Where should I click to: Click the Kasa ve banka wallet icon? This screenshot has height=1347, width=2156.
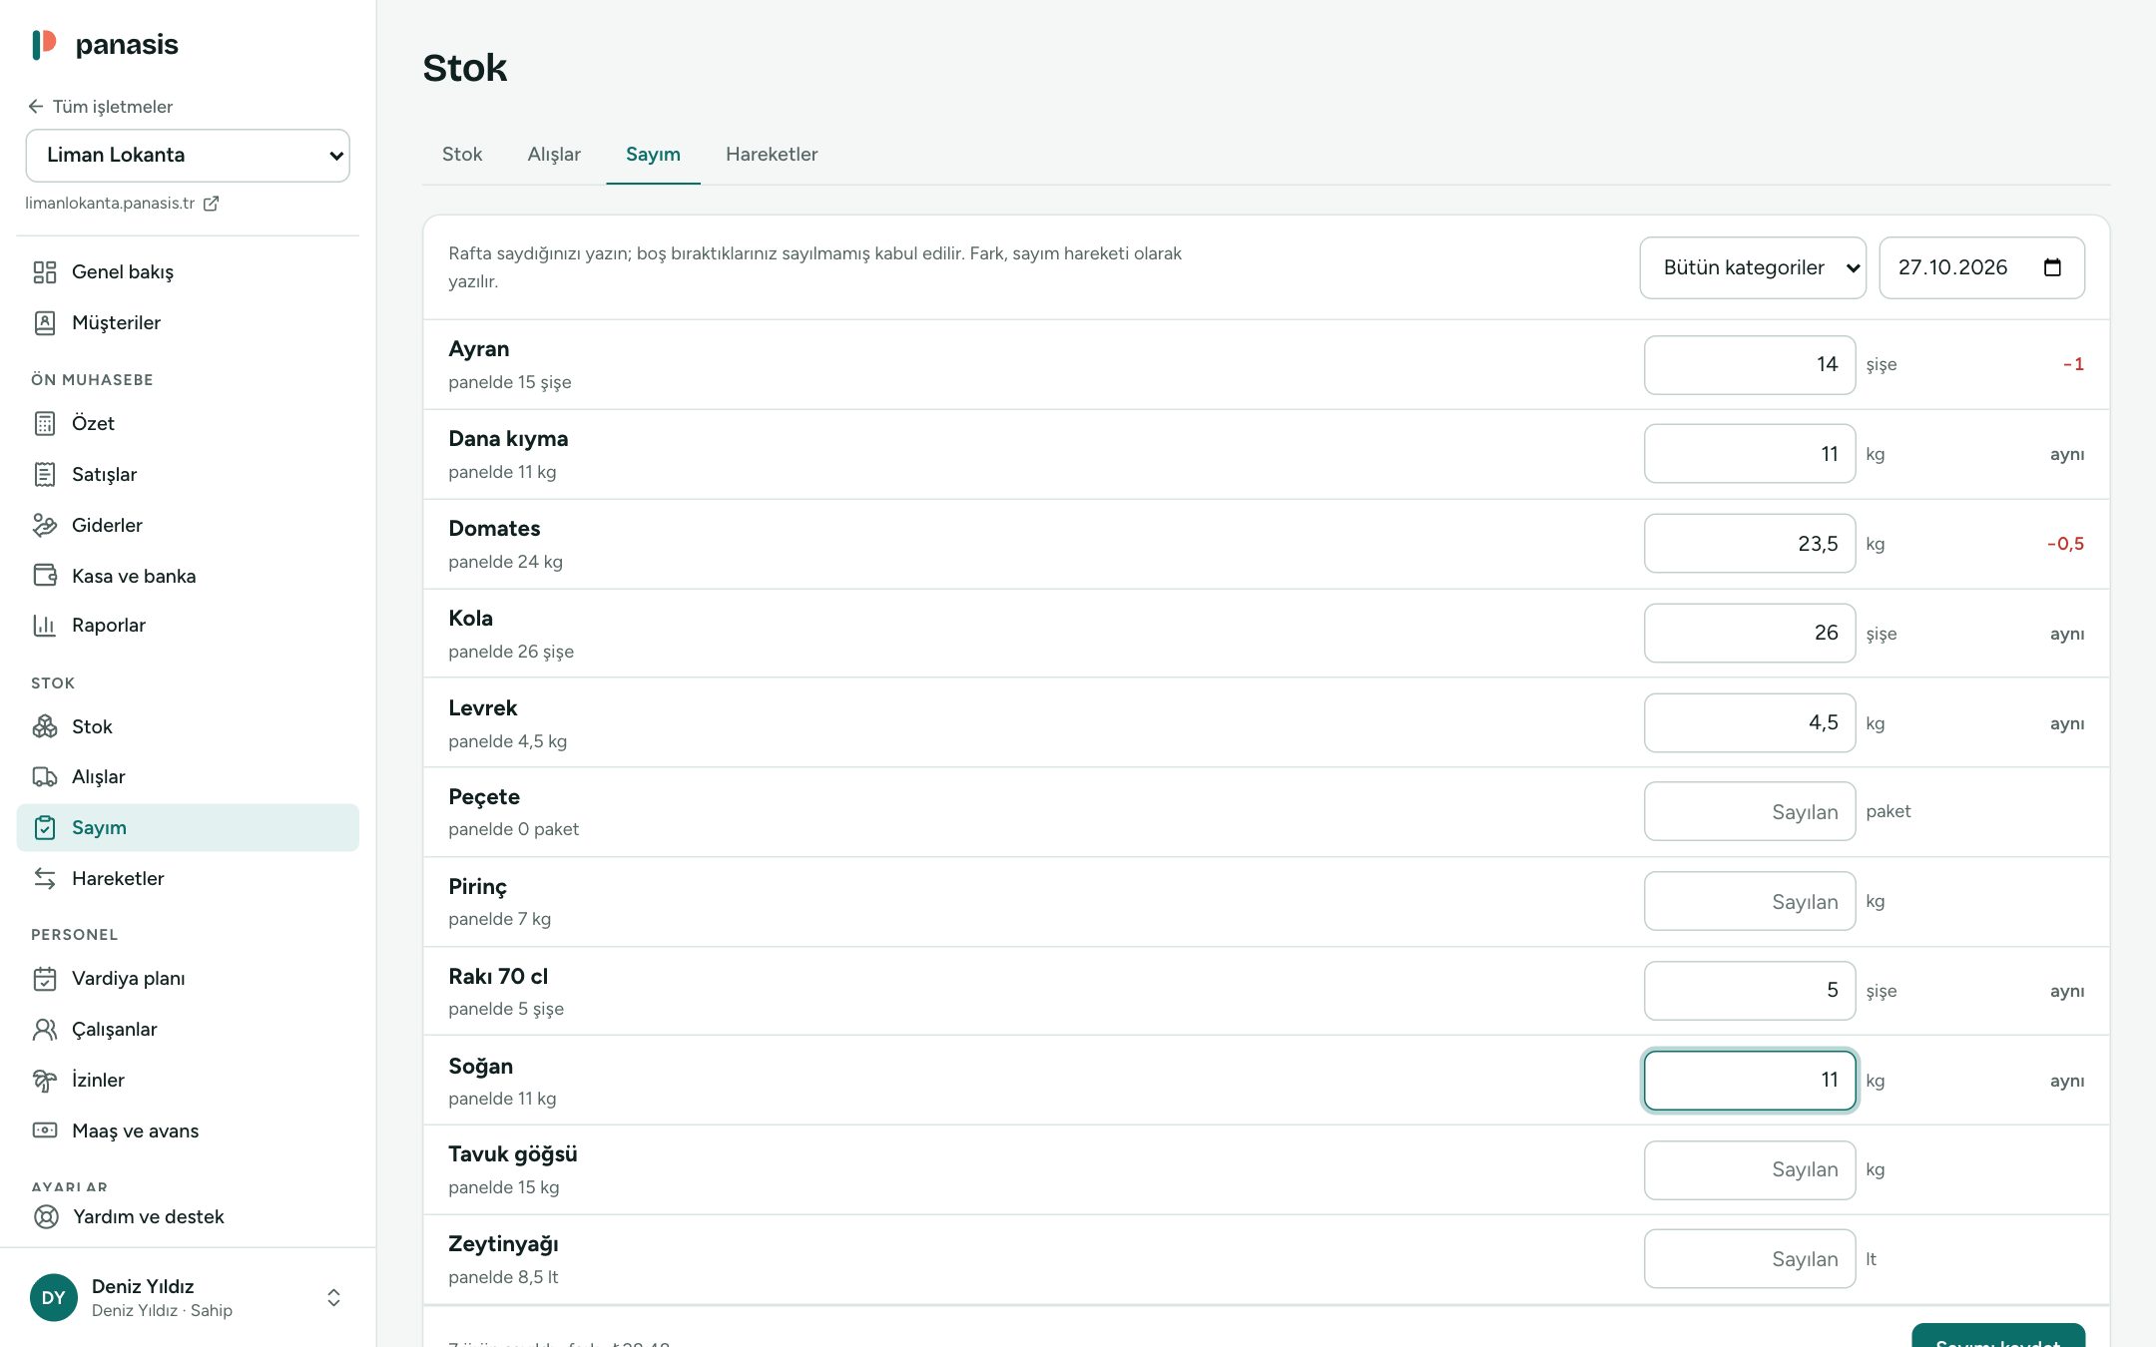(45, 576)
